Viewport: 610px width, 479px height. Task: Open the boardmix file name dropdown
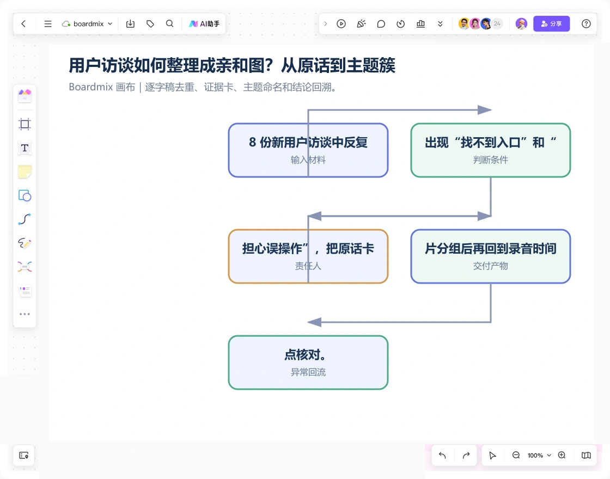point(88,24)
